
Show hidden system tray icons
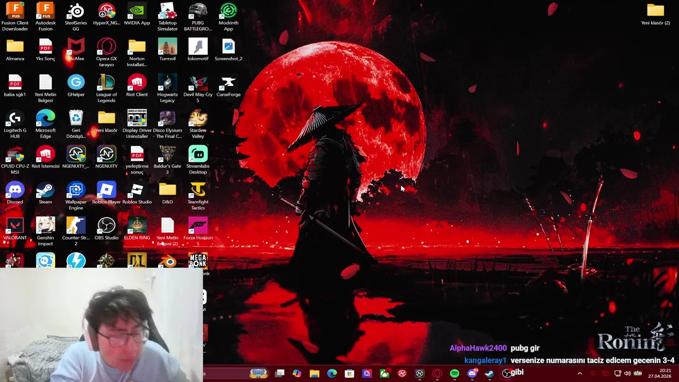tap(580, 374)
